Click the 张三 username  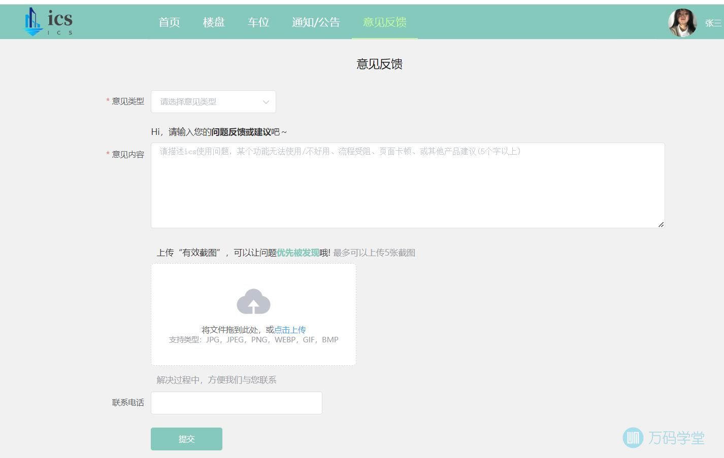point(713,23)
